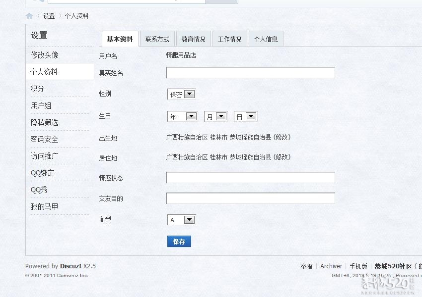
Task: Open the 血型 (blood type) dropdown
Action: [x=181, y=219]
